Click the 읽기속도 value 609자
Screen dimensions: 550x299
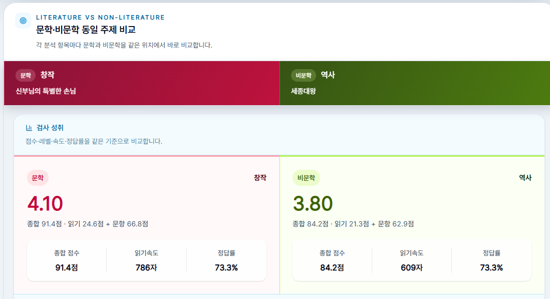(x=412, y=268)
